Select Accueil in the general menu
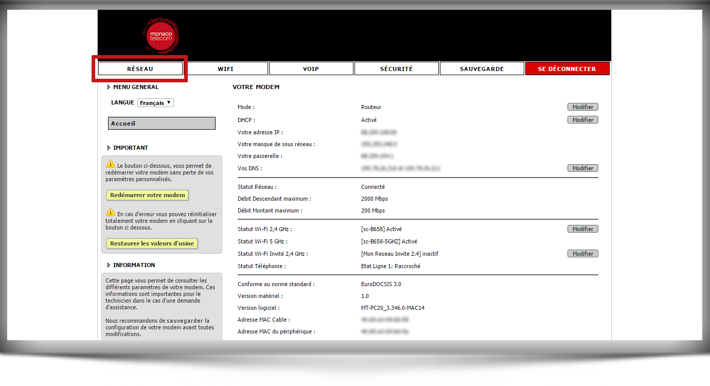710x386 pixels. [162, 124]
